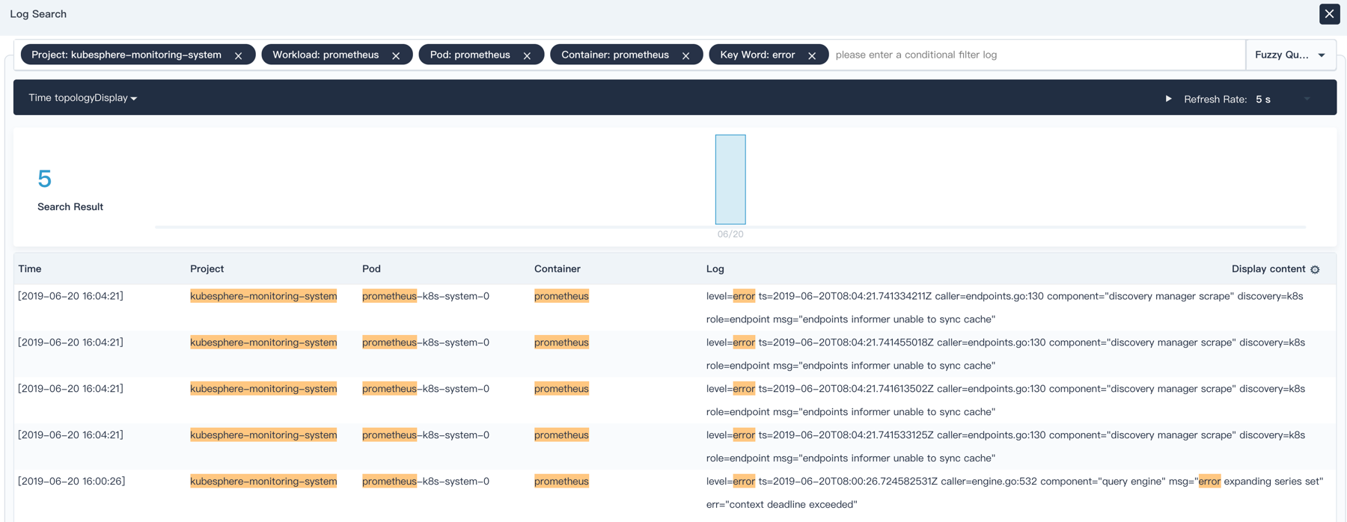The width and height of the screenshot is (1347, 522).
Task: Select the Container: prometheus tag label
Action: point(615,55)
